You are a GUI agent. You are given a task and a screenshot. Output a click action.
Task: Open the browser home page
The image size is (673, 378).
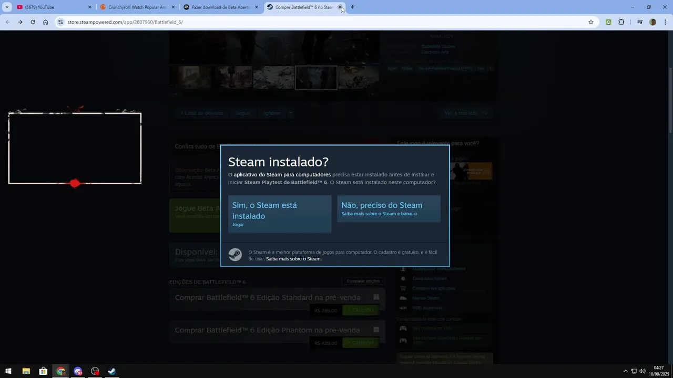click(45, 22)
